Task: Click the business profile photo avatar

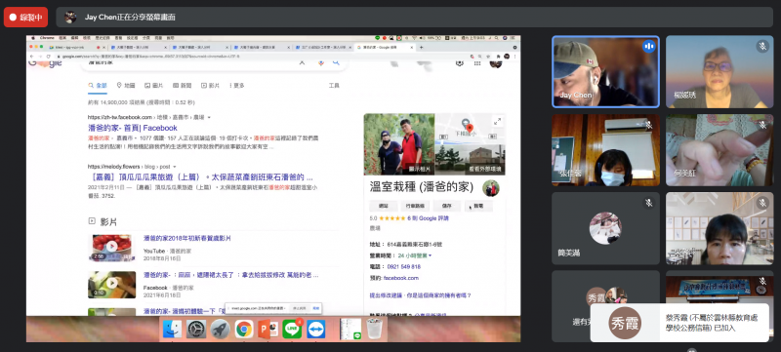Action: [491, 188]
